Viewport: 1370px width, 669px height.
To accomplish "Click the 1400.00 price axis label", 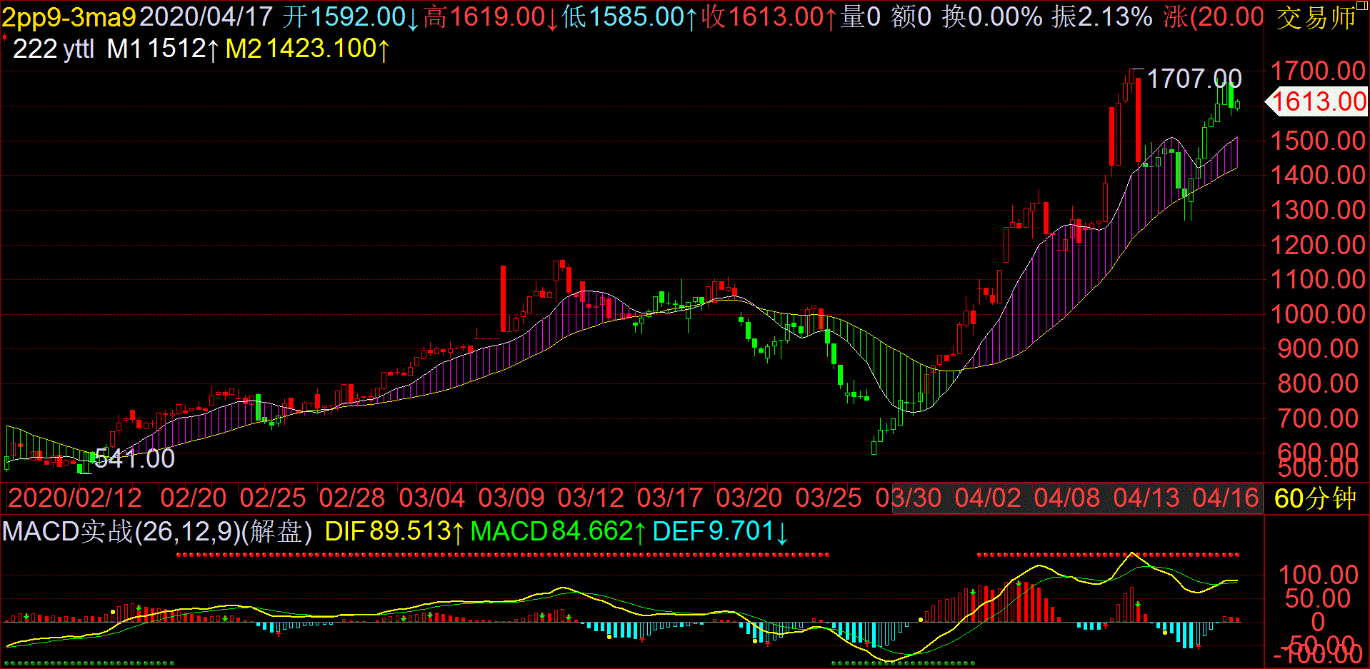I will [1318, 175].
